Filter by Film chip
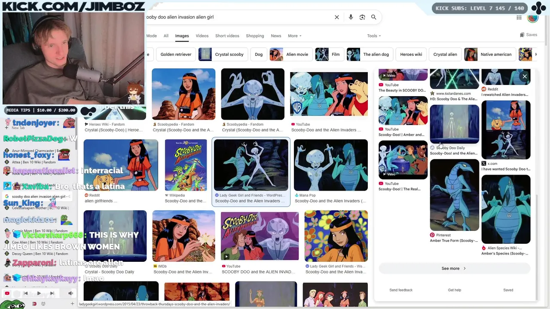Image resolution: width=550 pixels, height=309 pixels. point(329,55)
